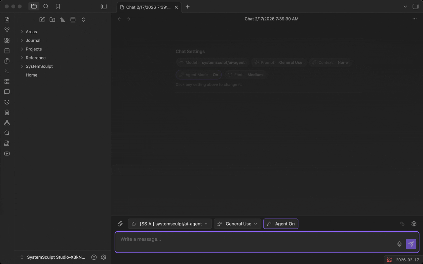This screenshot has width=423, height=264.
Task: Open the YouTube ribbon icon
Action: (x=7, y=153)
